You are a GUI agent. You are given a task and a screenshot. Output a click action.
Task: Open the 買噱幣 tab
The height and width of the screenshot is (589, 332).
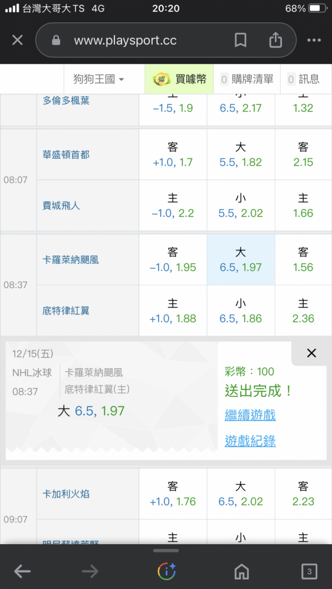(179, 79)
